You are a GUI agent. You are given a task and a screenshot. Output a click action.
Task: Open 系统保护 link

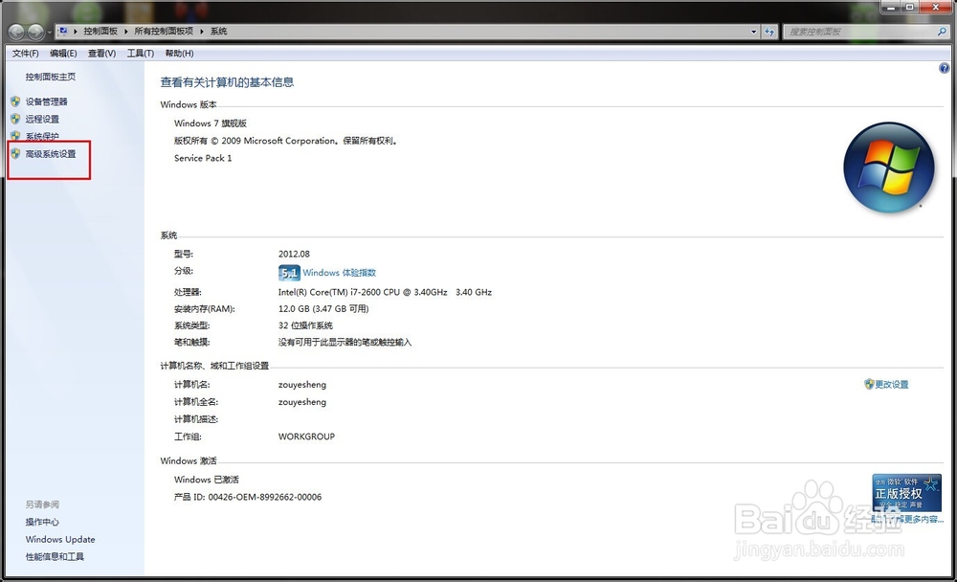(x=42, y=136)
